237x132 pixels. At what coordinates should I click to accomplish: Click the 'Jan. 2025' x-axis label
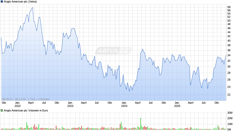click(177, 104)
